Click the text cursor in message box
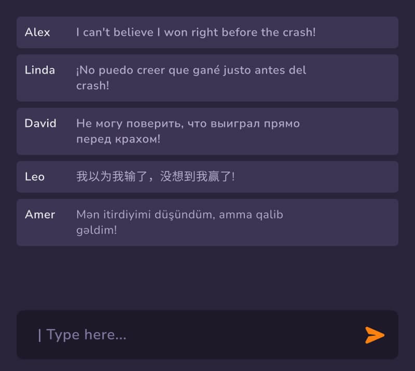This screenshot has width=415, height=371. [40, 335]
